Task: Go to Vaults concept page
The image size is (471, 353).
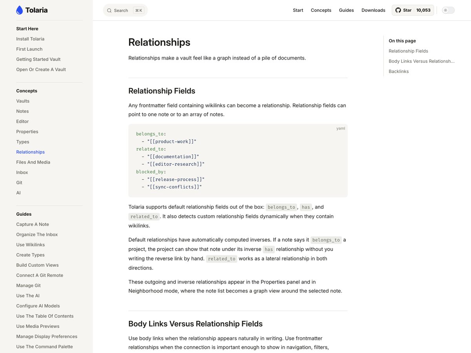Action: click(23, 101)
